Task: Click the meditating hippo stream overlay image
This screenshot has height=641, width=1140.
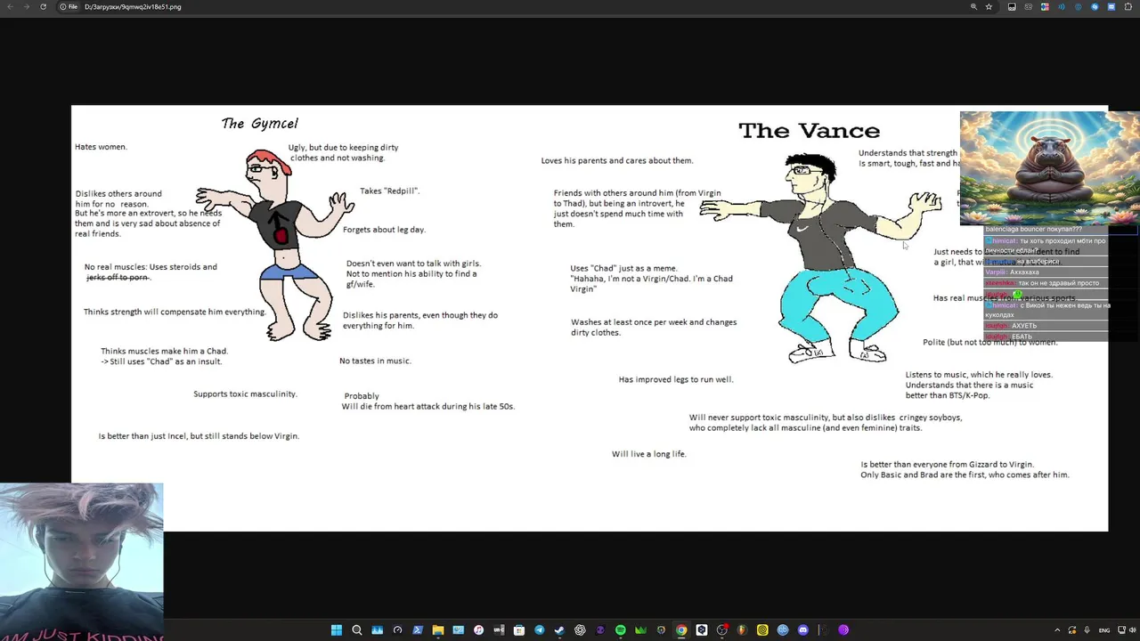Action: [x=1049, y=168]
